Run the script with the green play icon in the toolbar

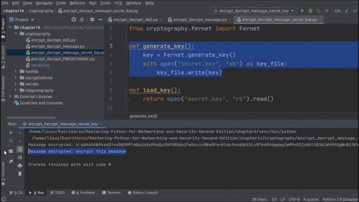point(302,11)
